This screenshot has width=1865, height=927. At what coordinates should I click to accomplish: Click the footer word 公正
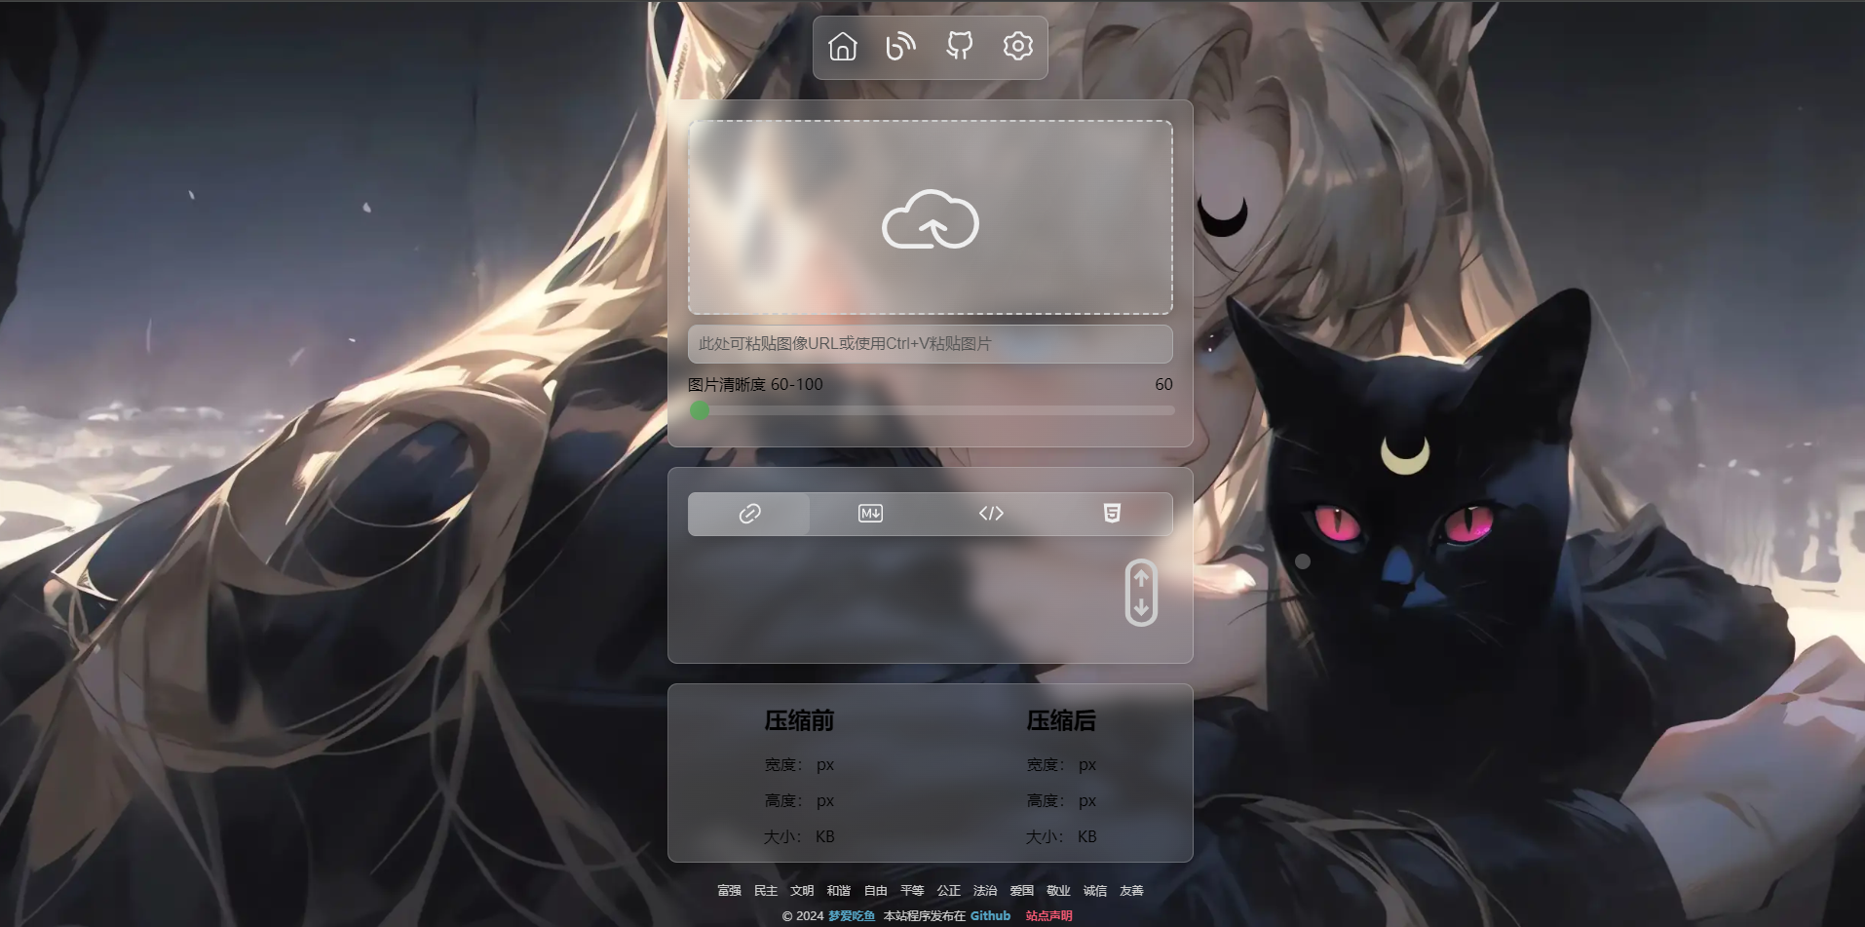tap(949, 891)
